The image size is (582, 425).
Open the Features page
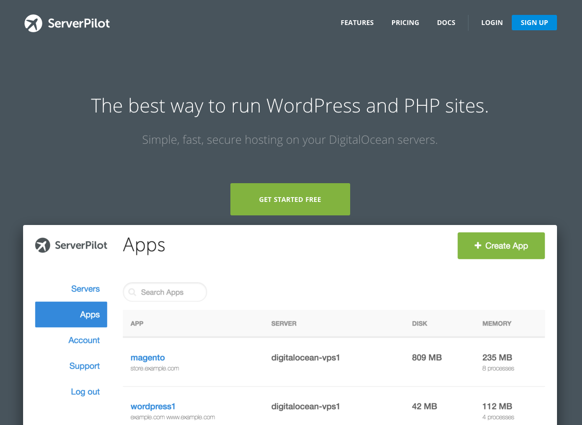(357, 23)
